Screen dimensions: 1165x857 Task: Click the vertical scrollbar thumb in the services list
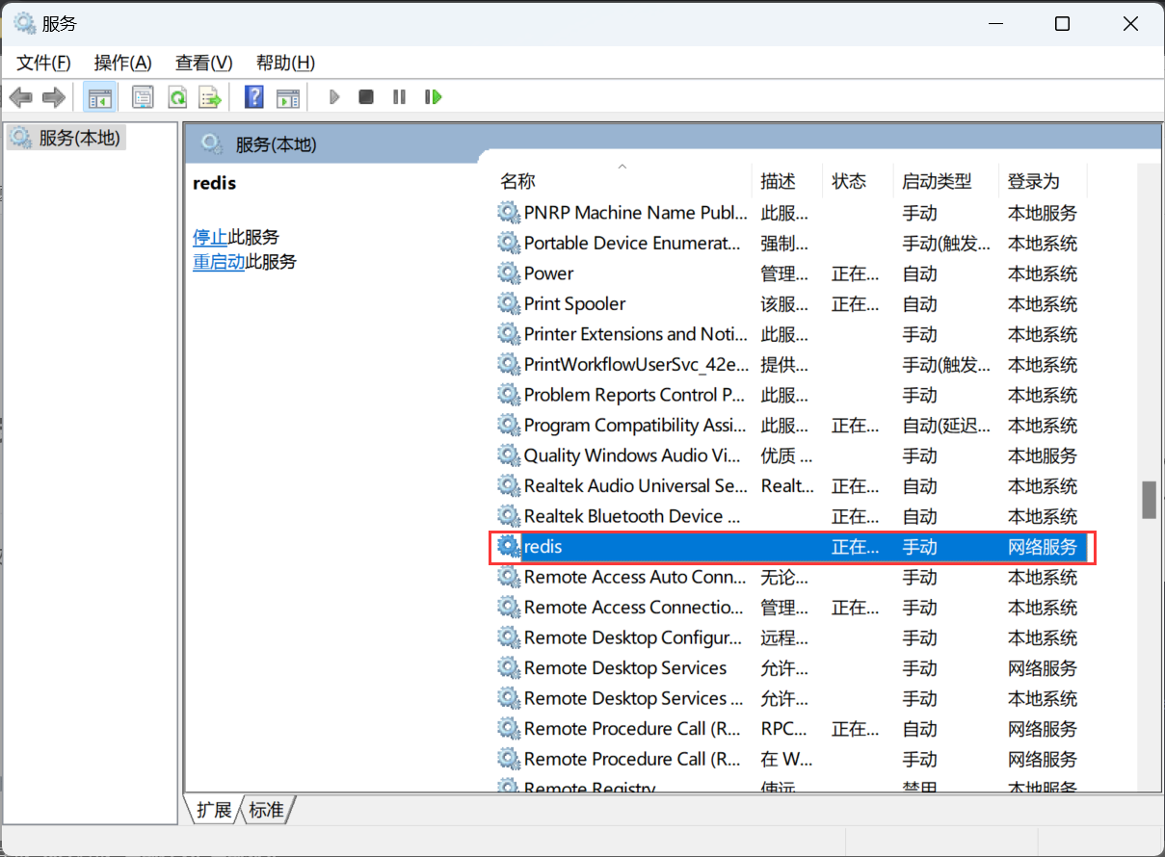pyautogui.click(x=1149, y=500)
